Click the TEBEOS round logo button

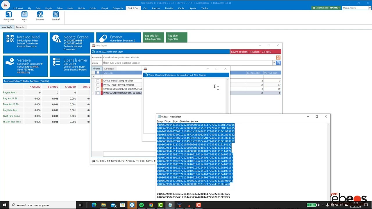6,5
